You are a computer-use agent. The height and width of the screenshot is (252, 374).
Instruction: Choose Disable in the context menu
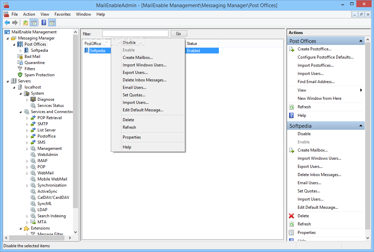tap(148, 43)
